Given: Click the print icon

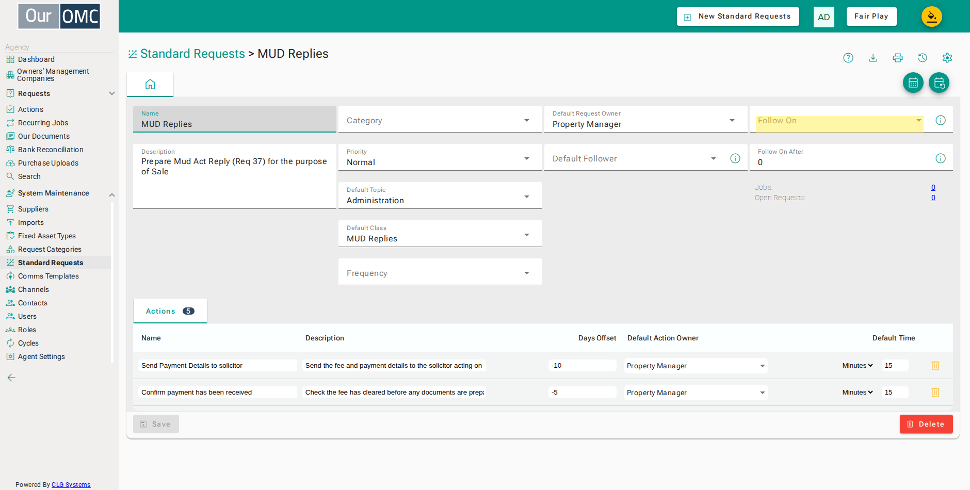Looking at the screenshot, I should (x=898, y=58).
